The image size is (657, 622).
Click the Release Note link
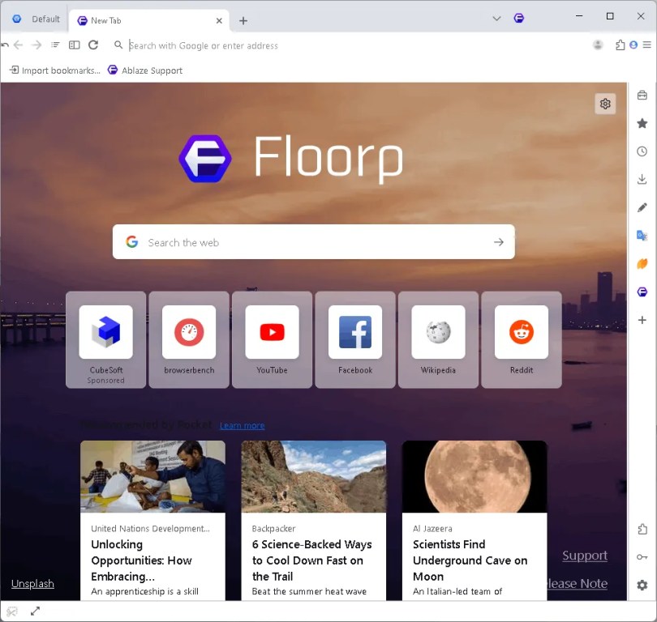(578, 583)
